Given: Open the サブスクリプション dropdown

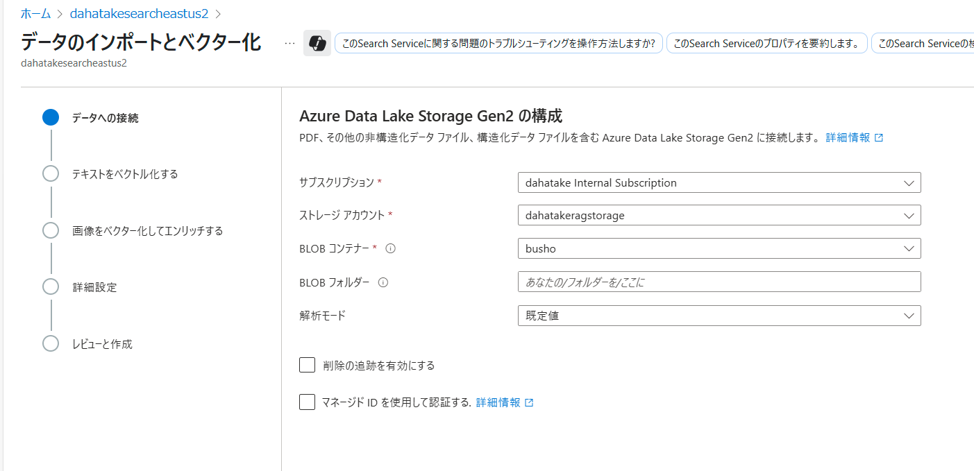Looking at the screenshot, I should [x=719, y=183].
